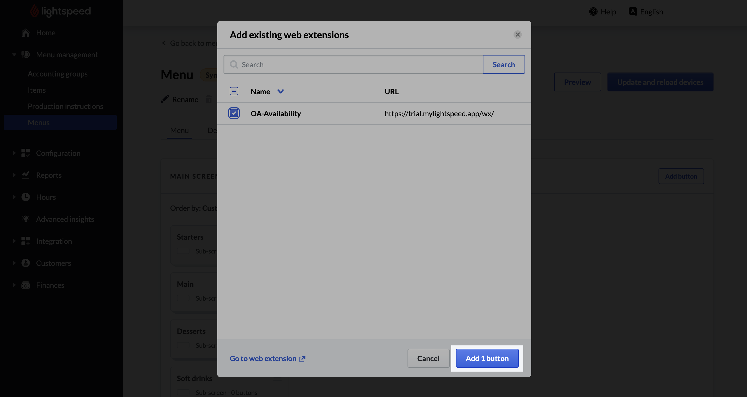Open Accounting groups in sidebar

point(57,74)
